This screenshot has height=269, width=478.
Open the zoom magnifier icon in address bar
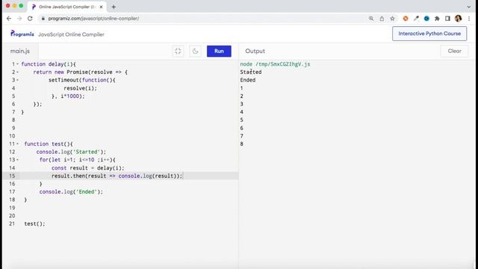coord(371,19)
